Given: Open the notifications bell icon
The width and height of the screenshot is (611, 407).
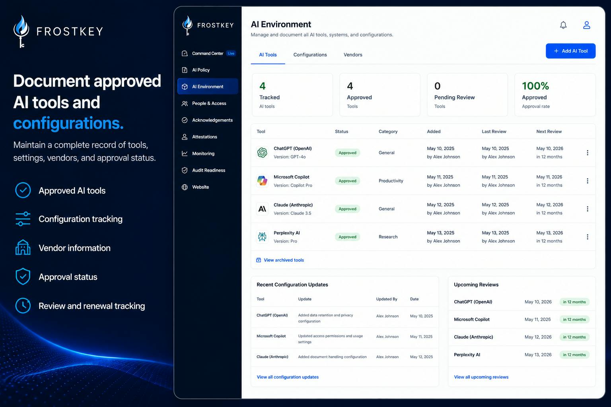Looking at the screenshot, I should 563,25.
